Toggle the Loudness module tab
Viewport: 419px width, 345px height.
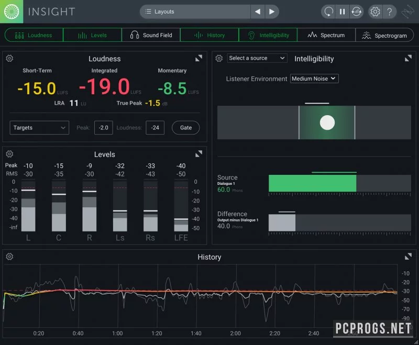tap(34, 35)
